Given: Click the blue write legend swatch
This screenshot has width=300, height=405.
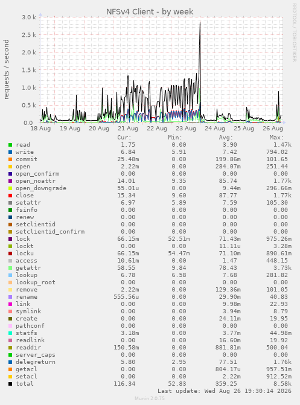Looking at the screenshot, I should pos(10,152).
